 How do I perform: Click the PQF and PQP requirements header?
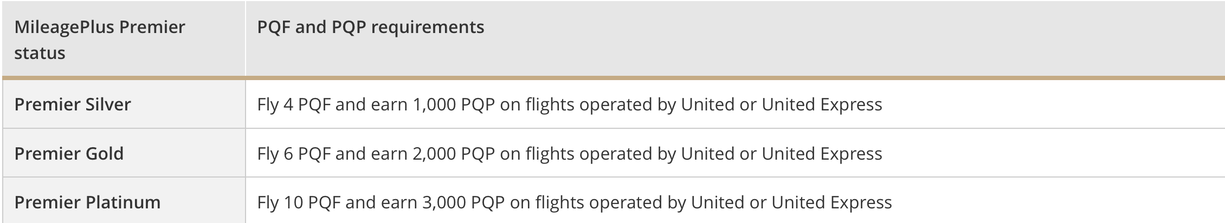(371, 27)
